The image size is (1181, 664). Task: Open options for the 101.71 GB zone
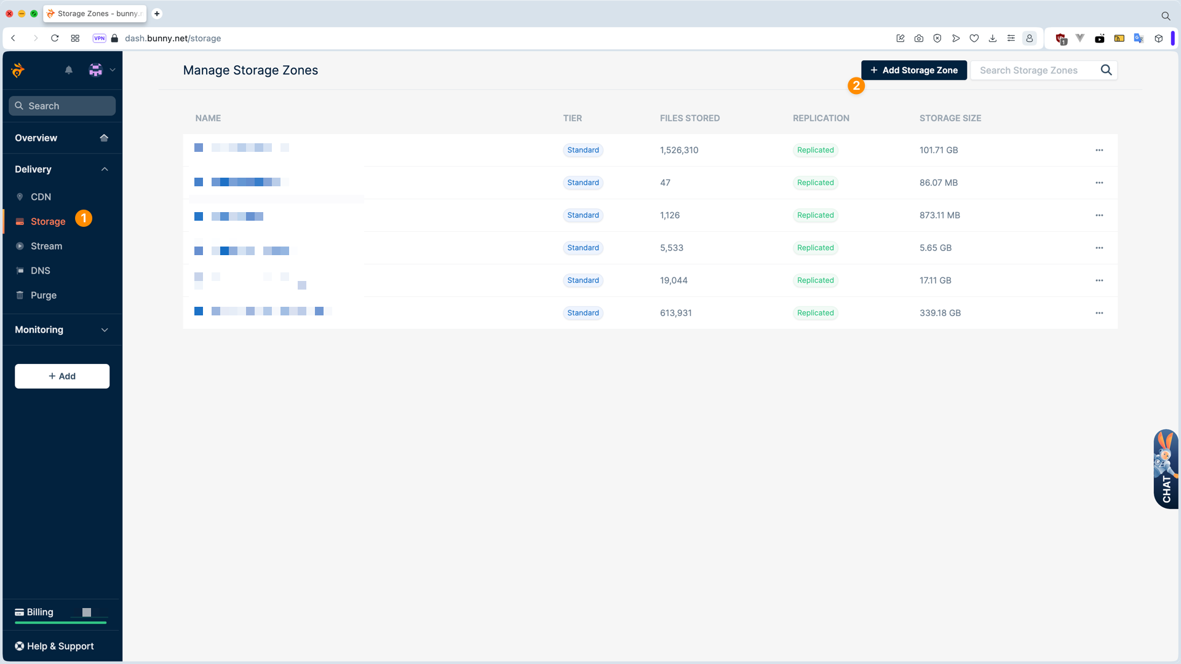[1099, 150]
